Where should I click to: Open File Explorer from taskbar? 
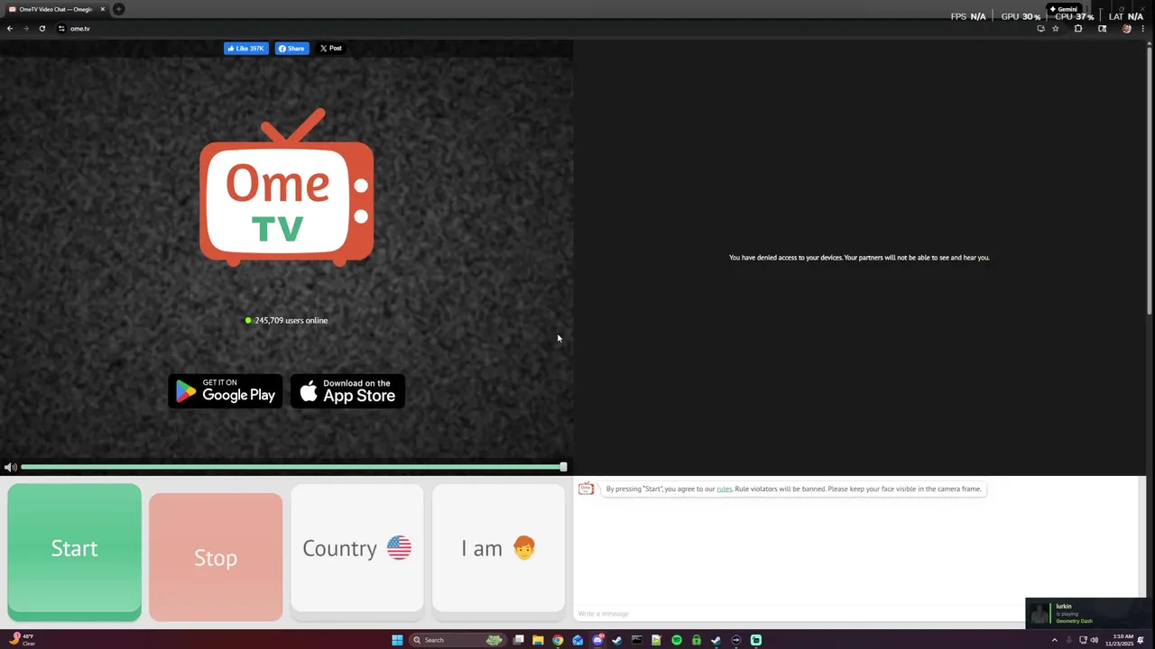538,640
